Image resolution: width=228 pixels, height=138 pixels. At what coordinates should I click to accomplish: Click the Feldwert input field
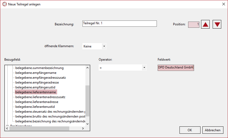(x=176, y=68)
